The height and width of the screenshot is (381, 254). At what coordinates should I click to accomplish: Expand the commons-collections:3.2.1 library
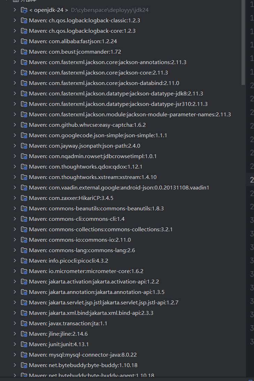coord(15,230)
